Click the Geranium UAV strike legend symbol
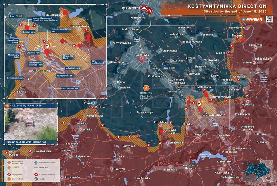 coord(36,175)
